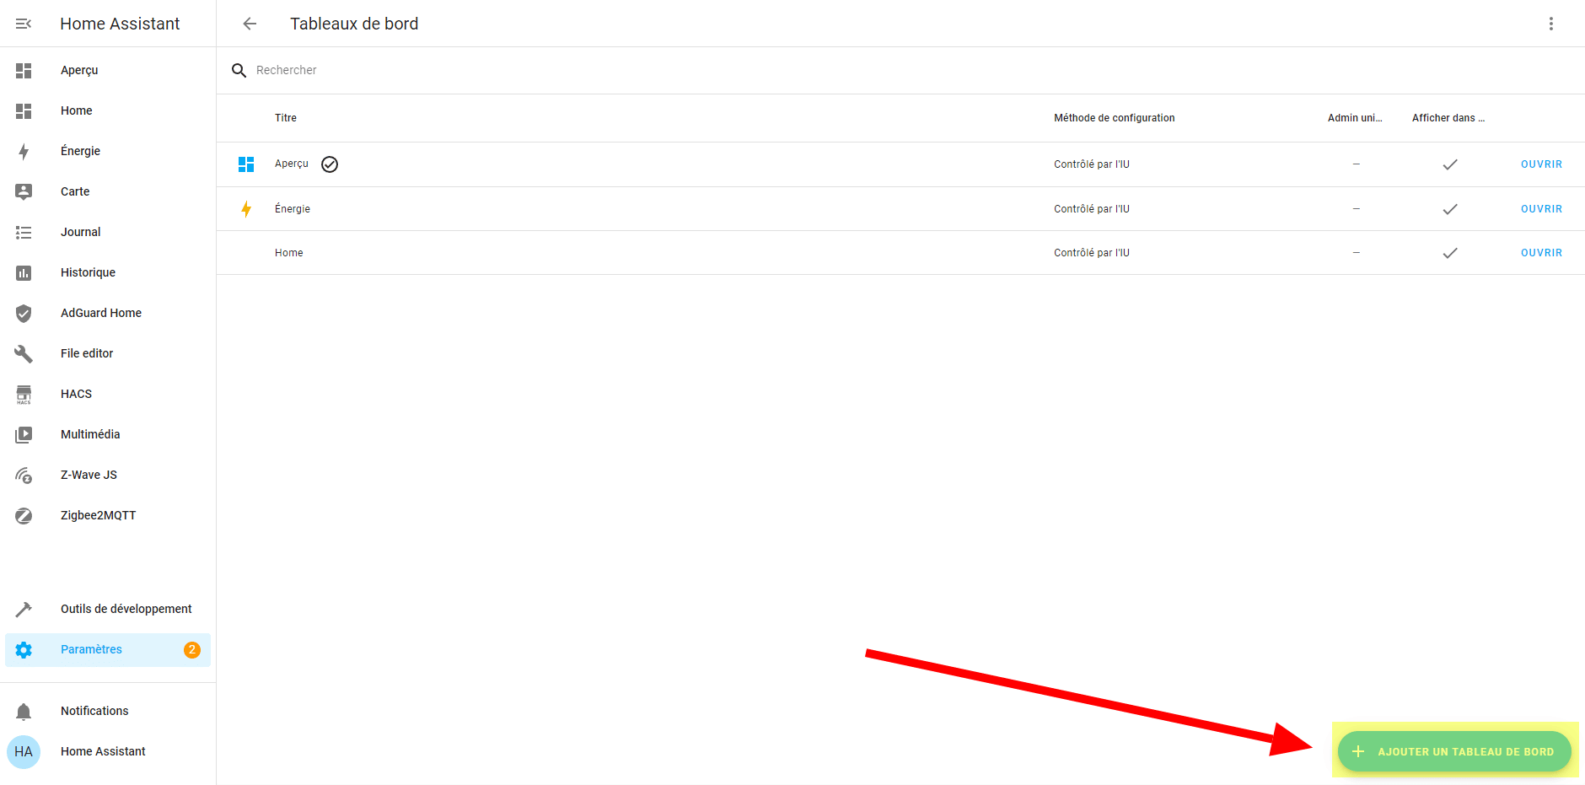This screenshot has height=785, width=1585.
Task: Select the Énergie row title
Action: (293, 209)
